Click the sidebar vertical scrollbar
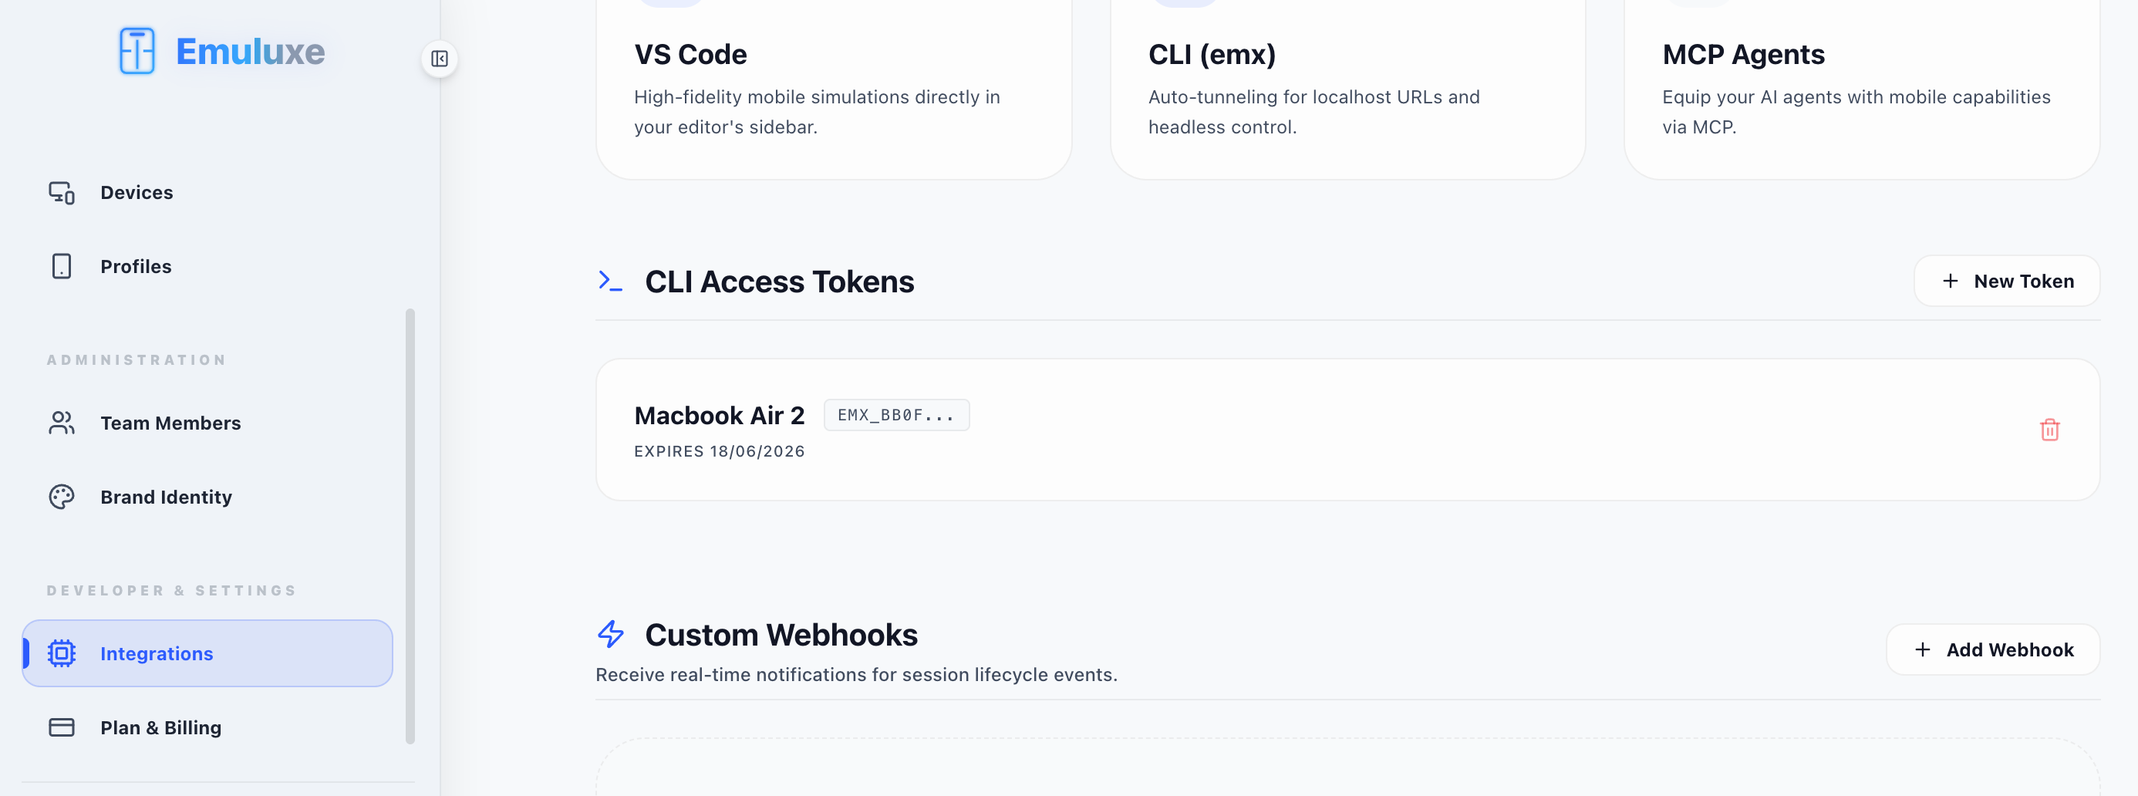 (410, 526)
